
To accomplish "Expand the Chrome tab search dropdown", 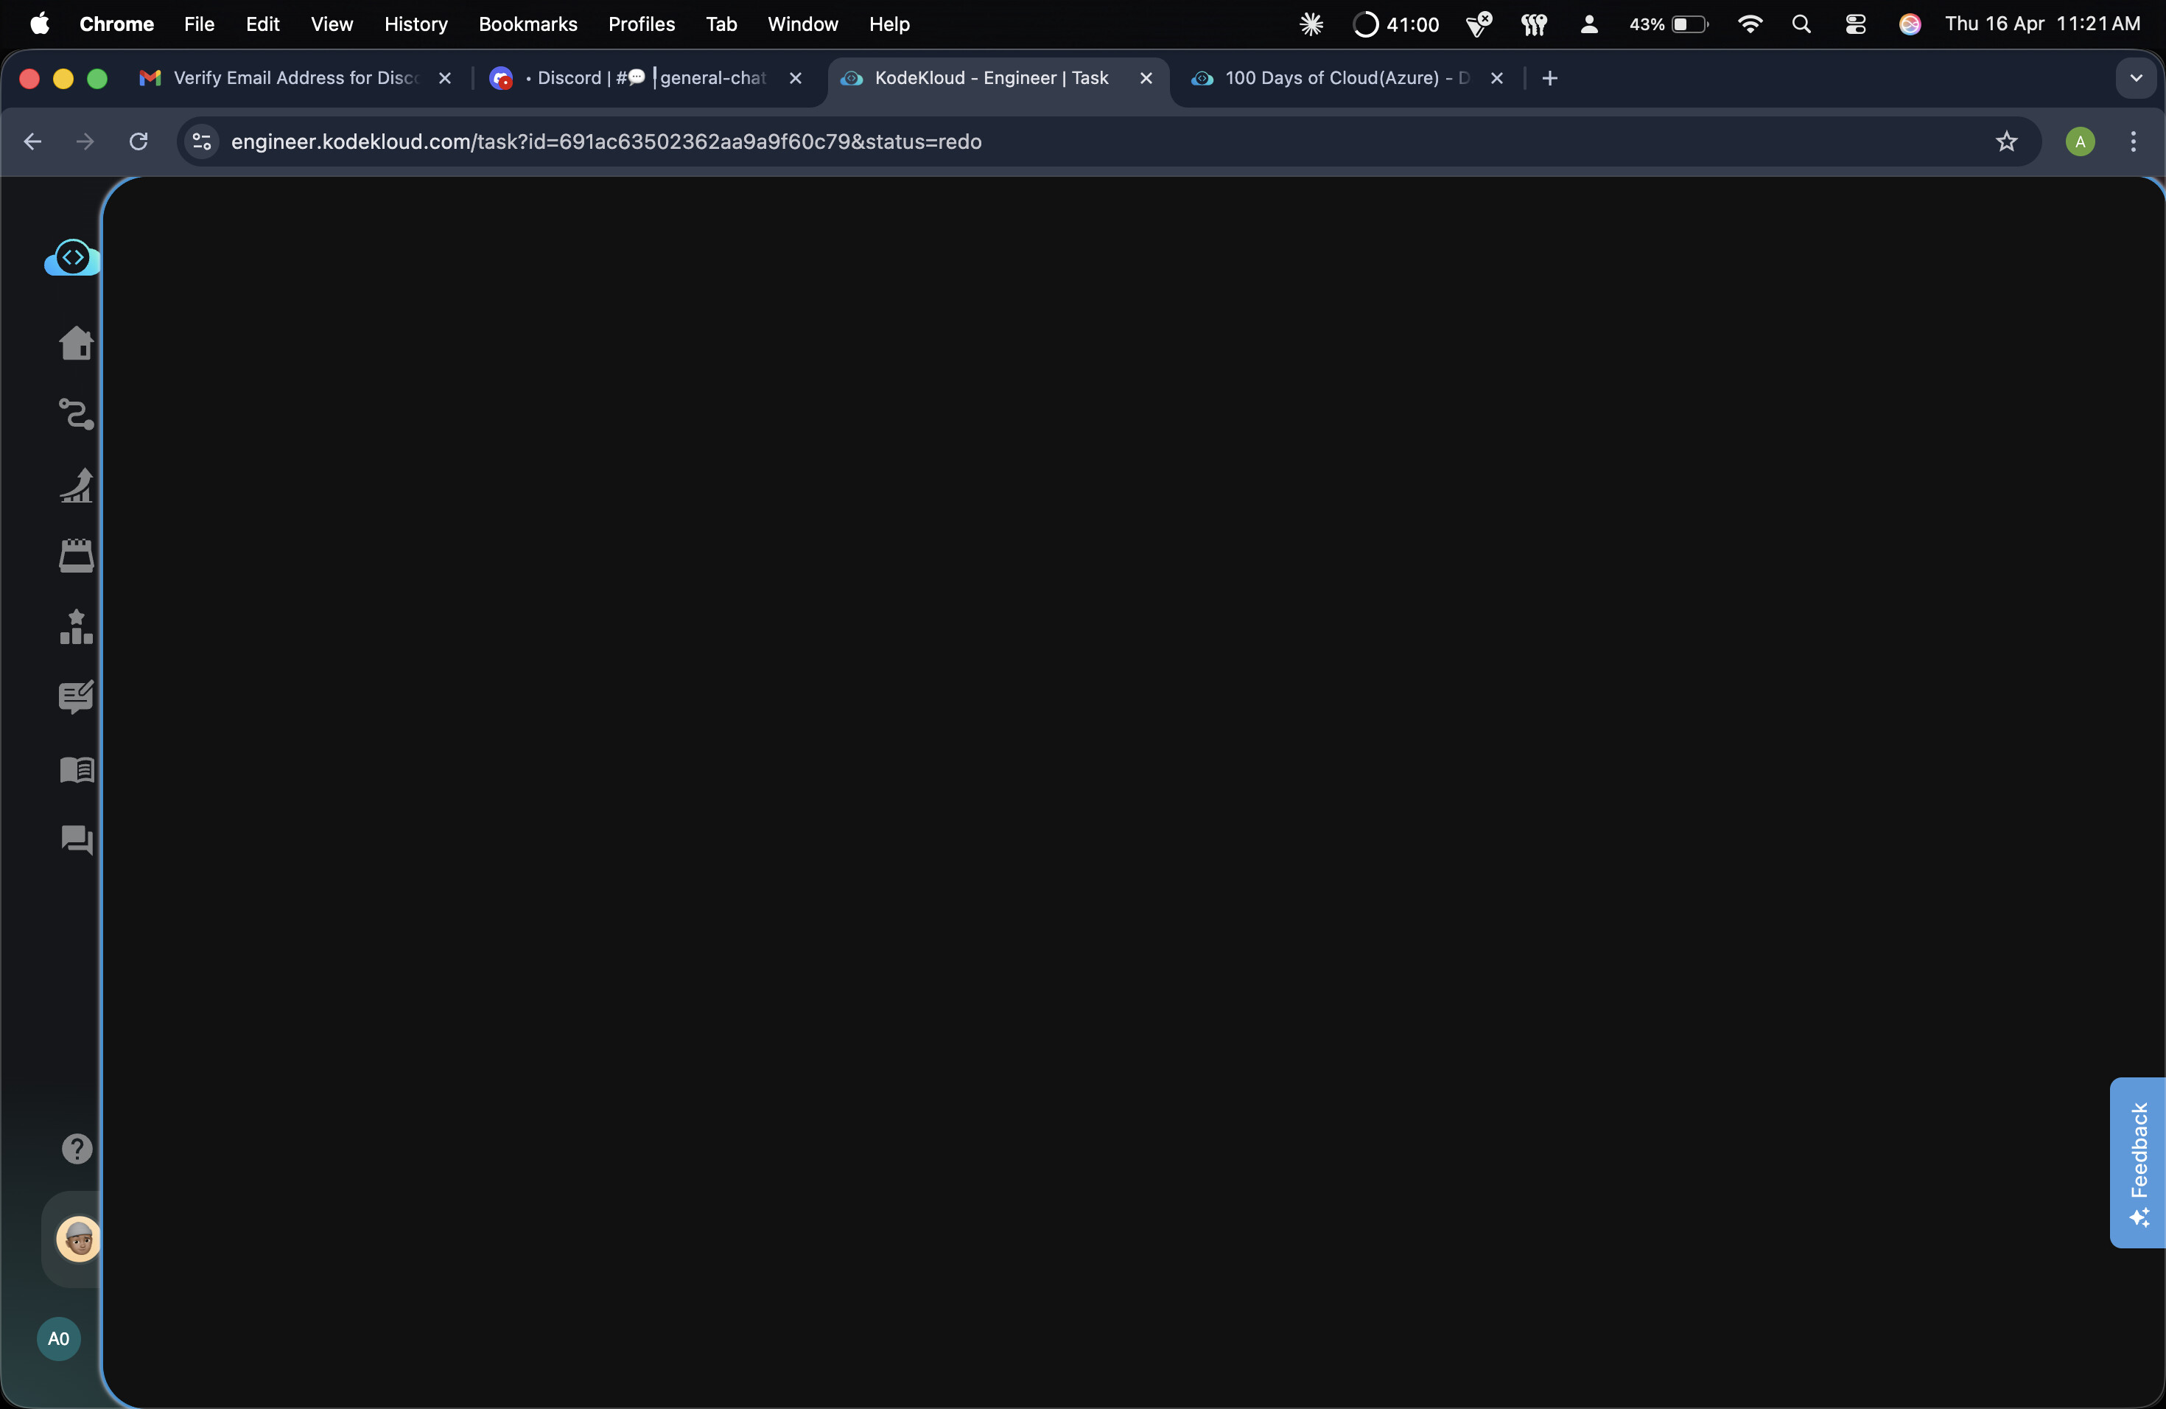I will pyautogui.click(x=2136, y=78).
